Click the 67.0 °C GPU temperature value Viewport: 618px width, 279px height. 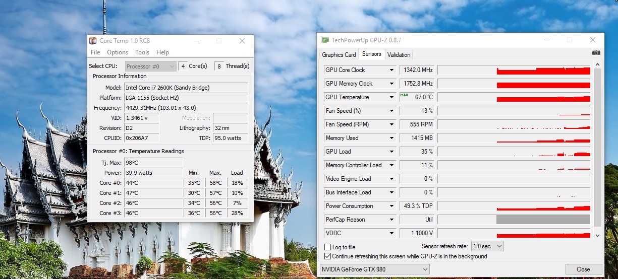point(417,97)
